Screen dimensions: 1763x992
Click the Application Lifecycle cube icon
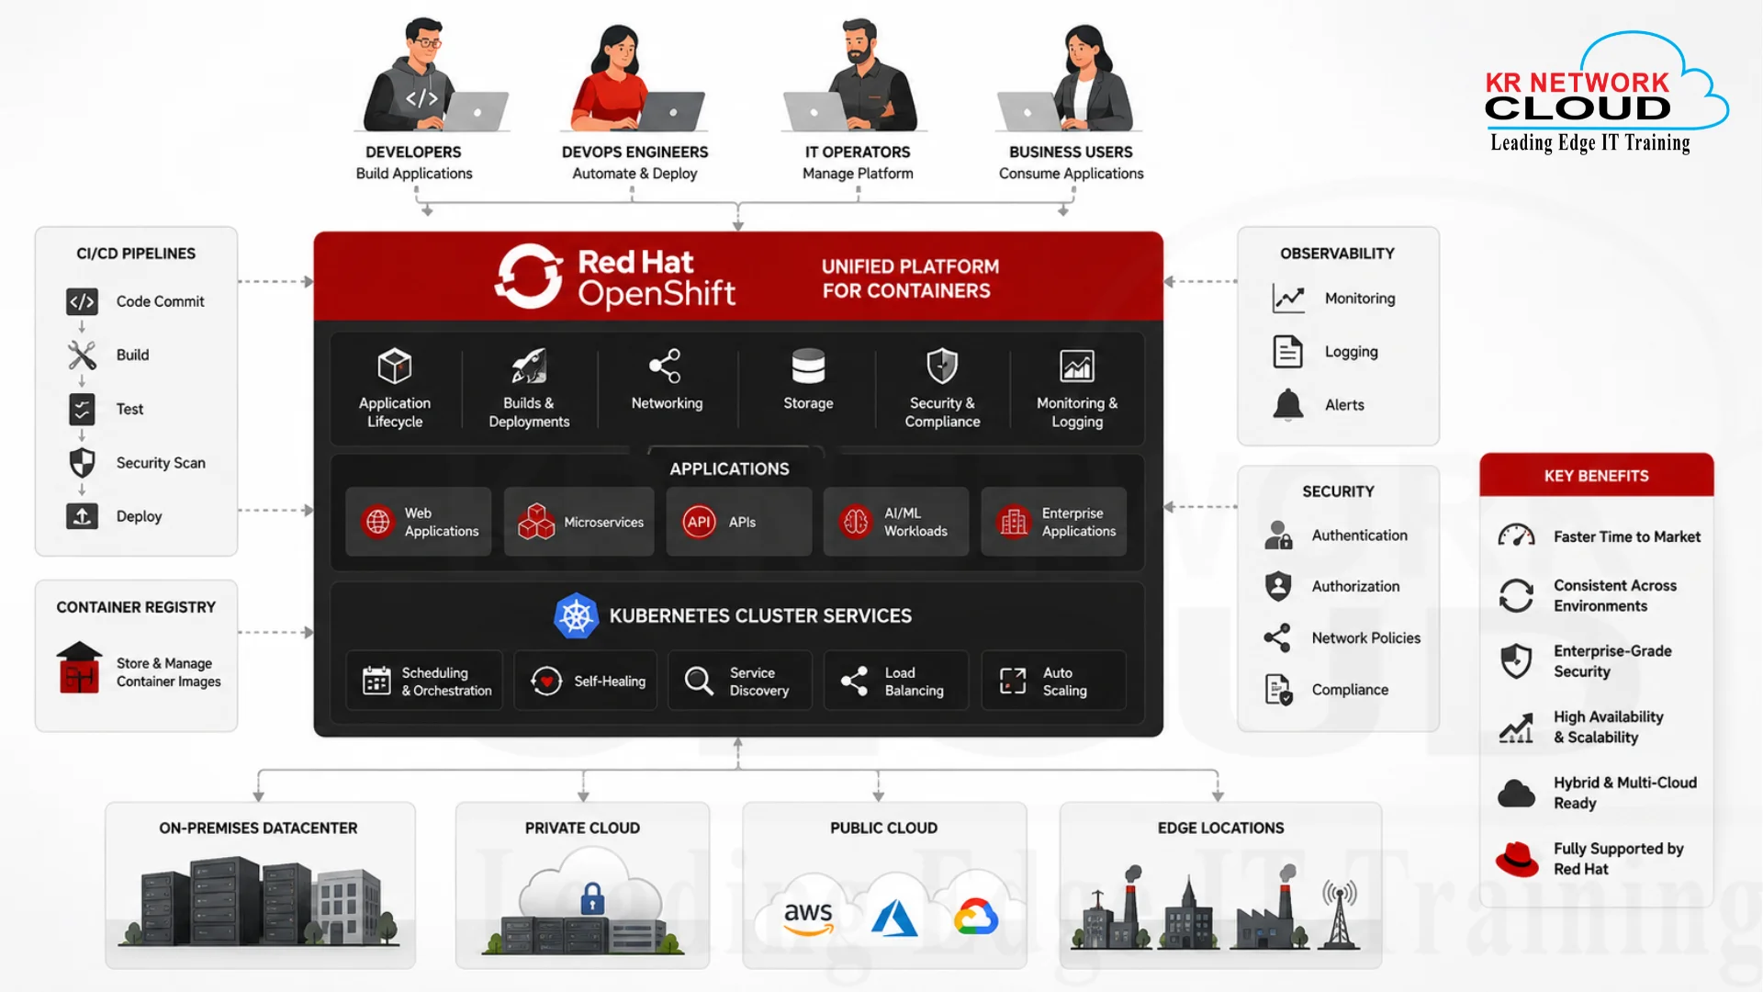click(x=395, y=366)
